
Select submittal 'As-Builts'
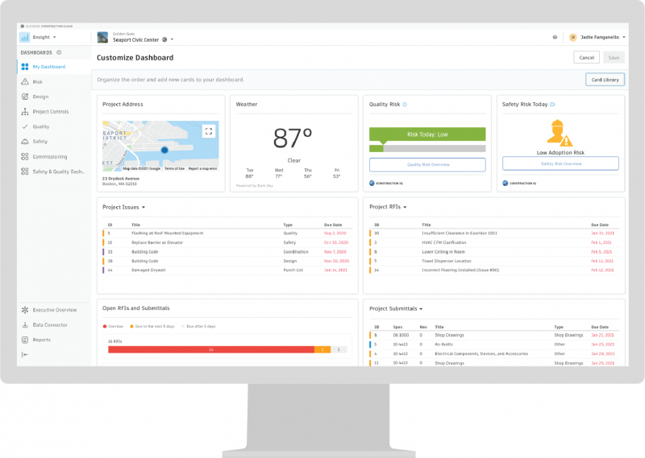click(x=494, y=345)
